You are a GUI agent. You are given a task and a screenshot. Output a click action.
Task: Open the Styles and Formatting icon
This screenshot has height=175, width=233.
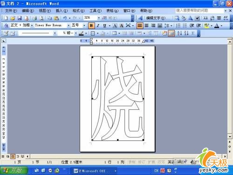(x=6, y=25)
